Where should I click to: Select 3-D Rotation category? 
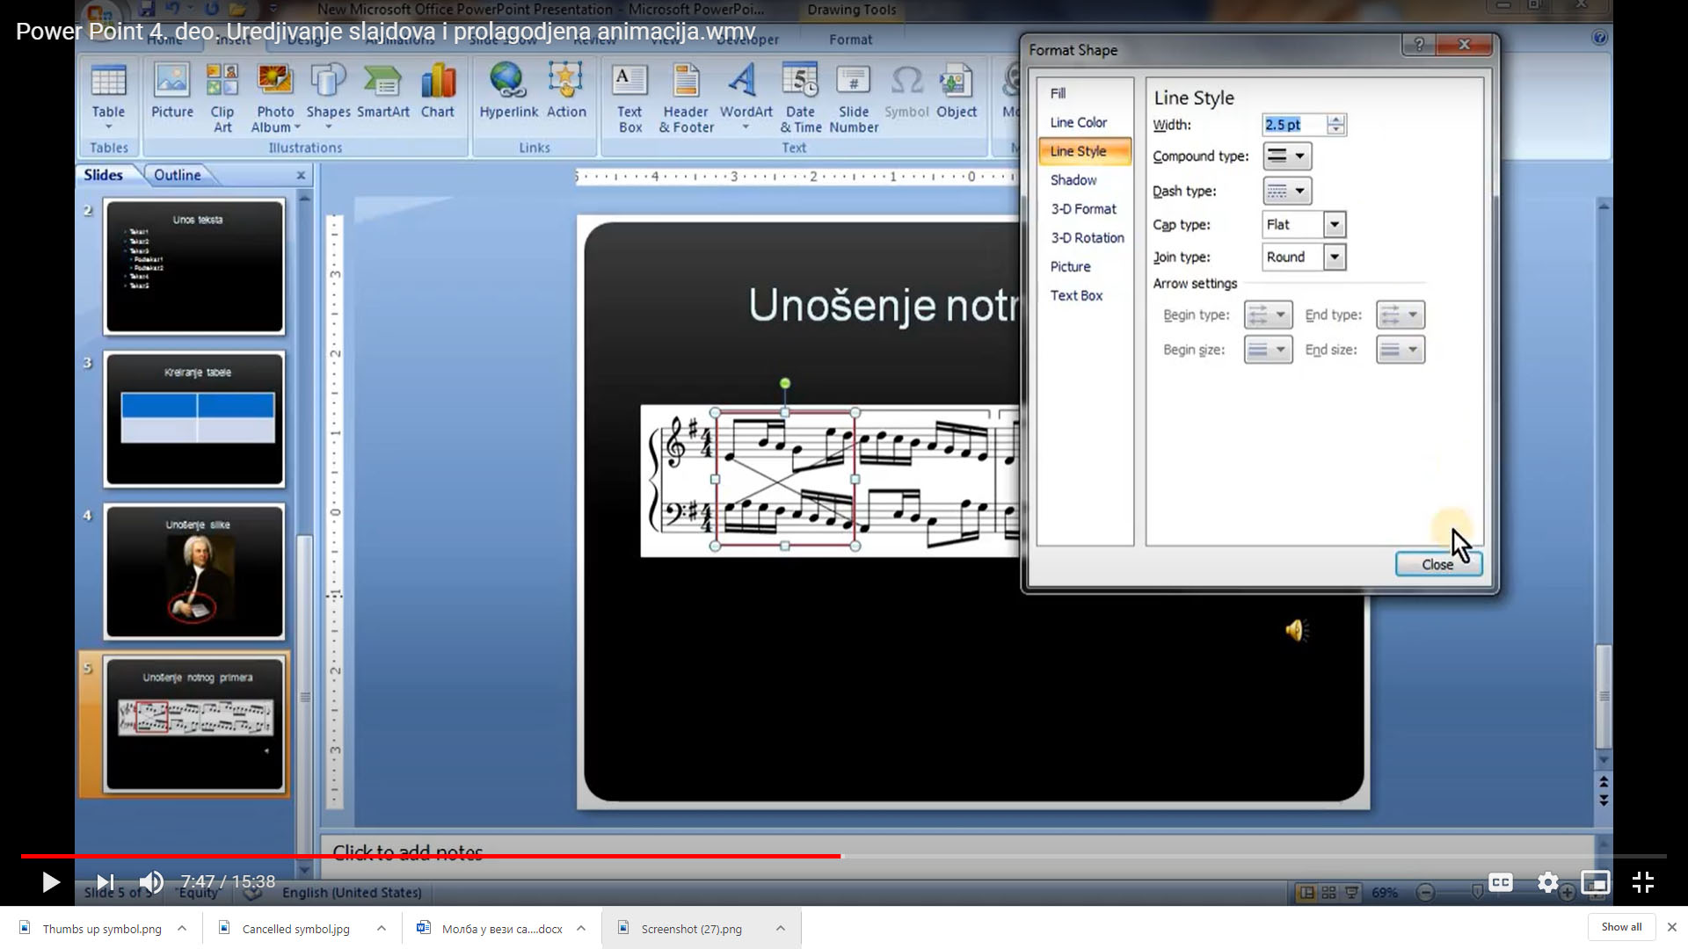pyautogui.click(x=1087, y=238)
